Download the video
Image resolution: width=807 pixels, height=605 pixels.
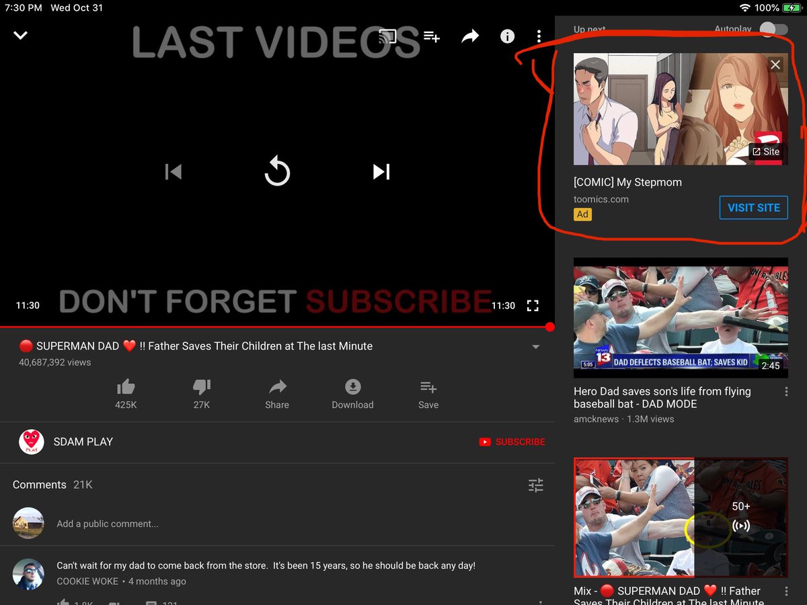352,394
